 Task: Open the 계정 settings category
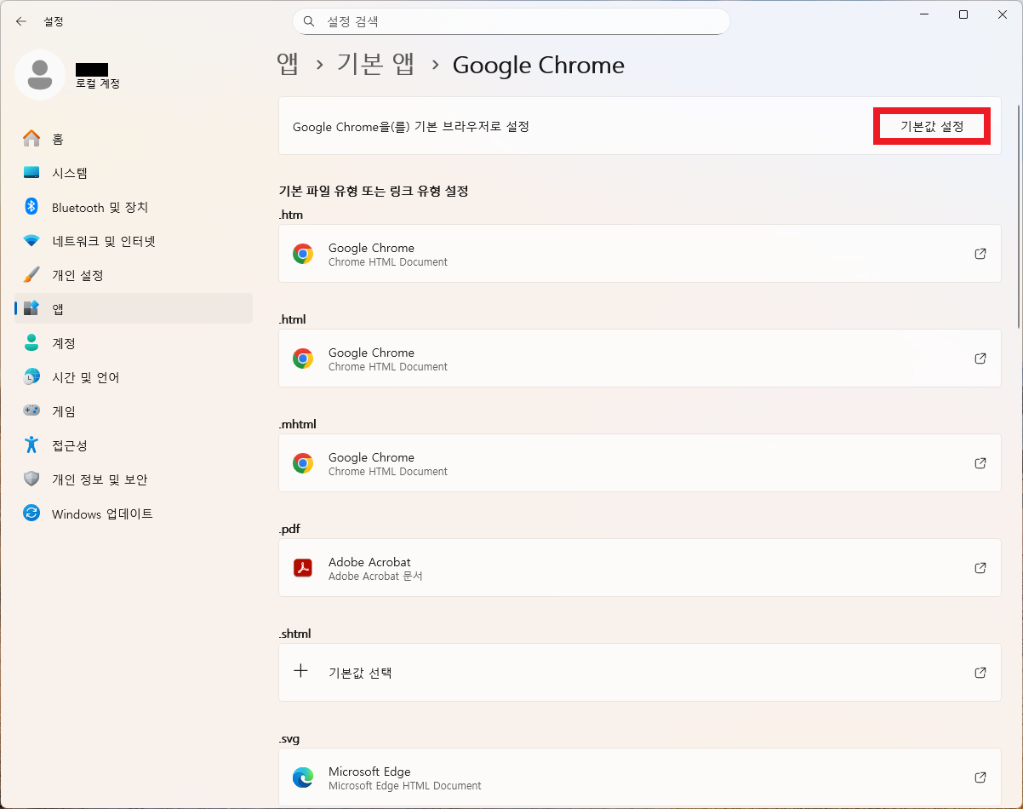[x=134, y=342]
